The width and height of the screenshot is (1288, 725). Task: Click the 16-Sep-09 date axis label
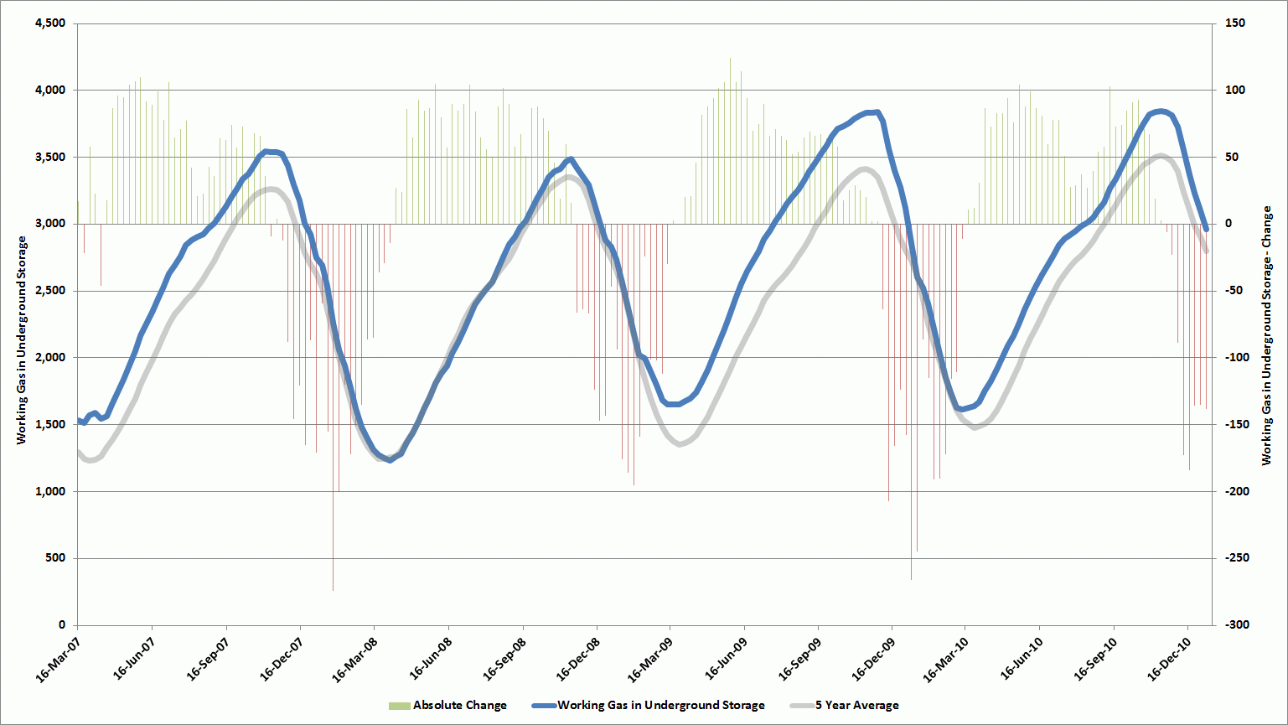[x=796, y=659]
